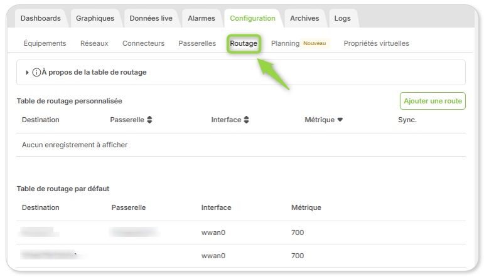This screenshot has width=484, height=277.
Task: Click the Sync. column header
Action: [407, 120]
